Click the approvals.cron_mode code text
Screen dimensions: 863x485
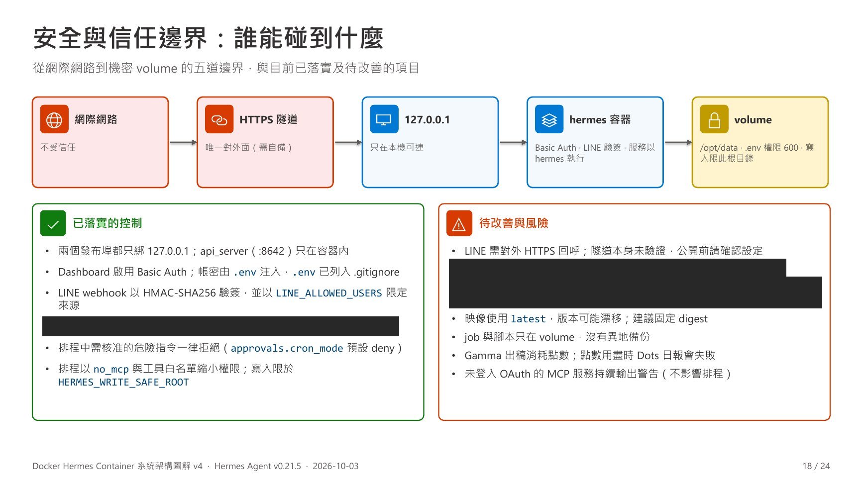287,348
